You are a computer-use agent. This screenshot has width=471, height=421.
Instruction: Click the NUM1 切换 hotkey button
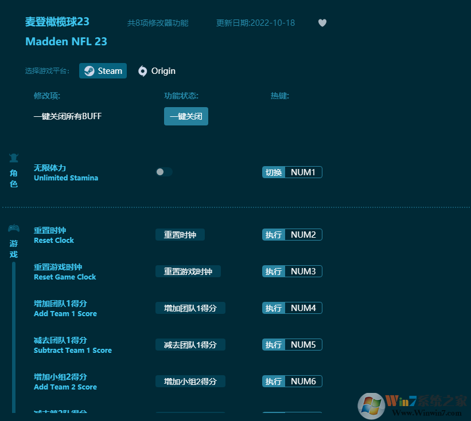click(292, 171)
